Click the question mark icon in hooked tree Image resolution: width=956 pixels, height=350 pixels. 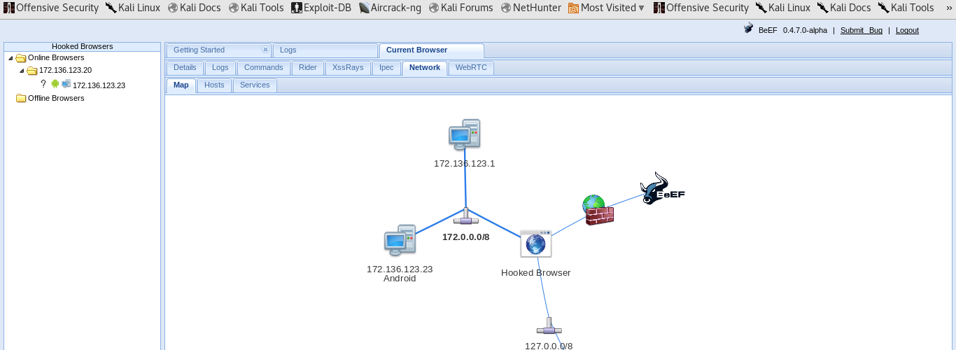tap(43, 84)
